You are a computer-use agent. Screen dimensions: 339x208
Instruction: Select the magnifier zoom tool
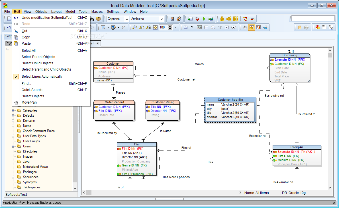point(135,27)
